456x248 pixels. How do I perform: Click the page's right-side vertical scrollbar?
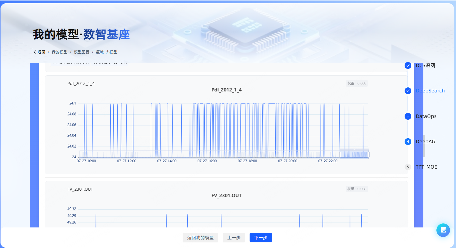tap(424, 146)
